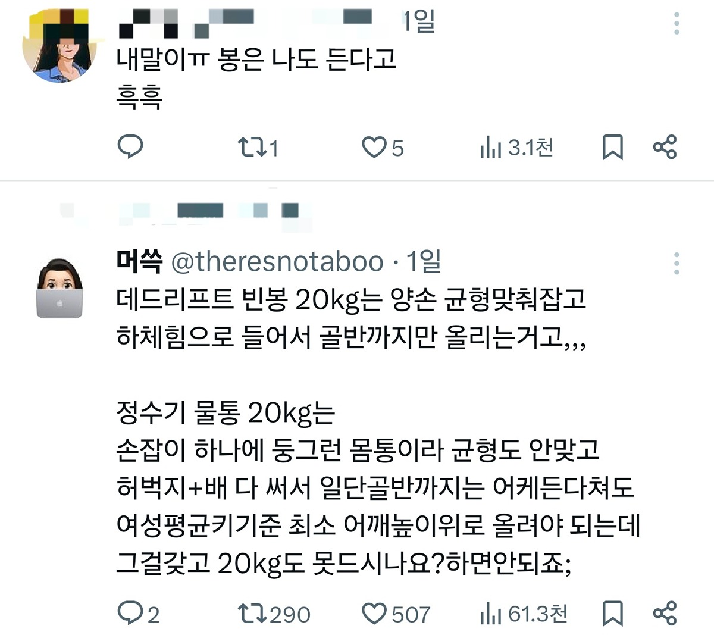Screen dimensions: 714x635
Task: Retweet the first tweet with 1 retweet
Action: click(258, 147)
